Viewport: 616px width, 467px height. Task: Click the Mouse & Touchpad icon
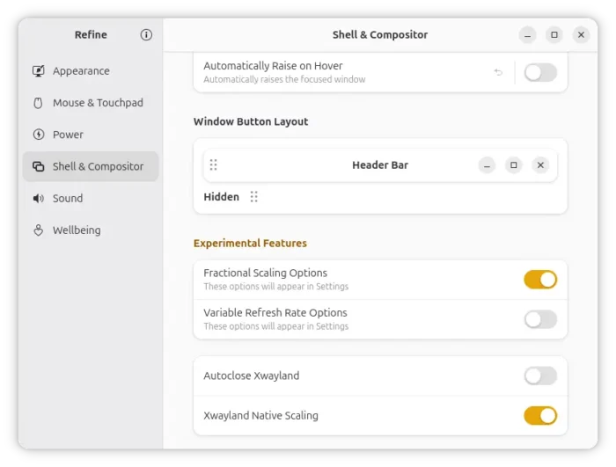coord(39,103)
